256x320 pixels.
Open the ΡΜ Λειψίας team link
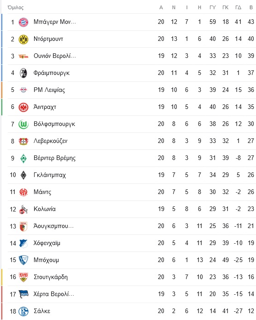click(49, 90)
